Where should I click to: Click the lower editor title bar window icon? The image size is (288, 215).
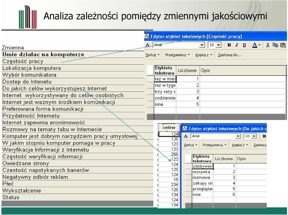[185, 128]
